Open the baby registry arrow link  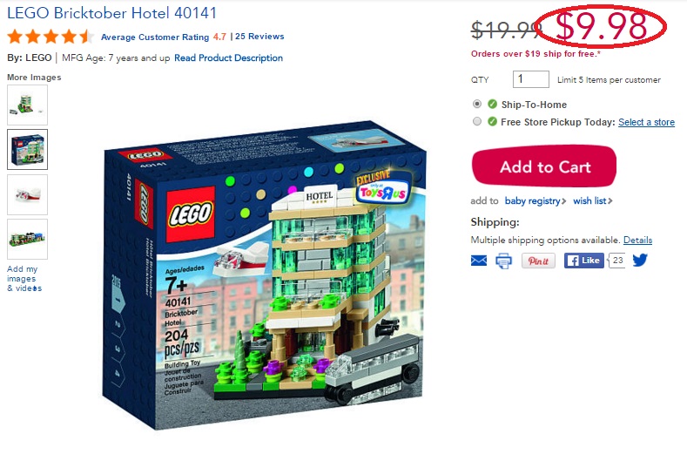coord(535,201)
